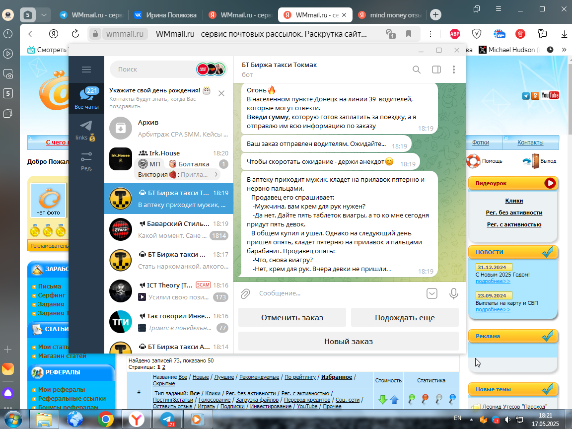Expand the bookmarks bar overflow chevron

click(564, 50)
